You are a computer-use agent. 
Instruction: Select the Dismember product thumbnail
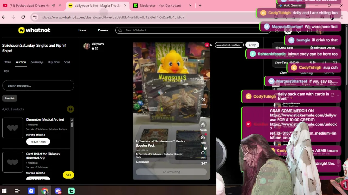(x=13, y=128)
